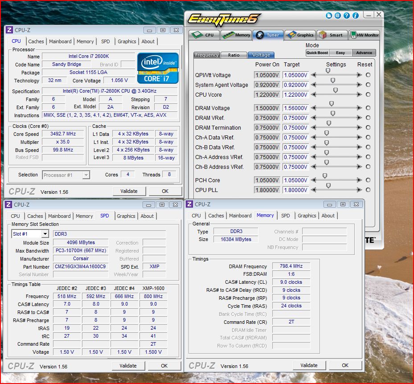This screenshot has height=384, width=414.
Task: Click Validate in the CPU-Z Memory window
Action: click(x=309, y=365)
